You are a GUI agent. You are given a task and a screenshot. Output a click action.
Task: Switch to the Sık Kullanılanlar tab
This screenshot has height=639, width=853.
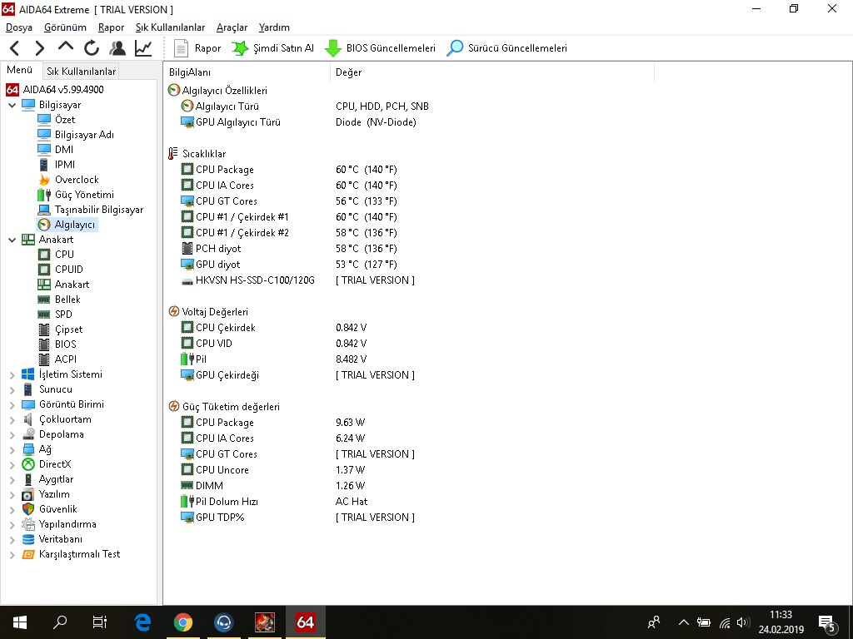click(x=81, y=72)
